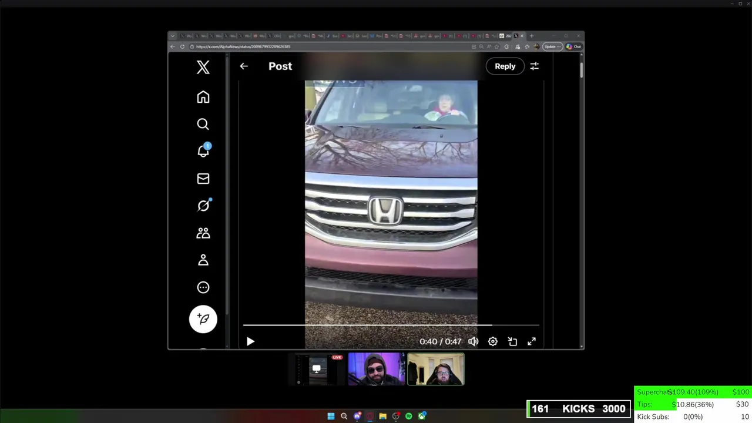This screenshot has height=423, width=752.
Task: Click the browser Update button
Action: pyautogui.click(x=552, y=46)
